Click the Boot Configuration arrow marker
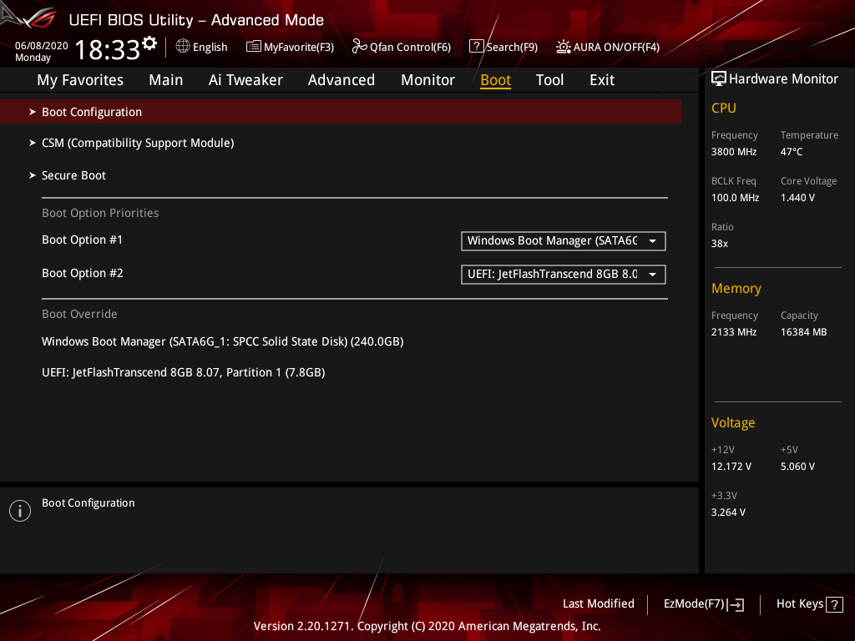This screenshot has height=641, width=855. coord(33,112)
